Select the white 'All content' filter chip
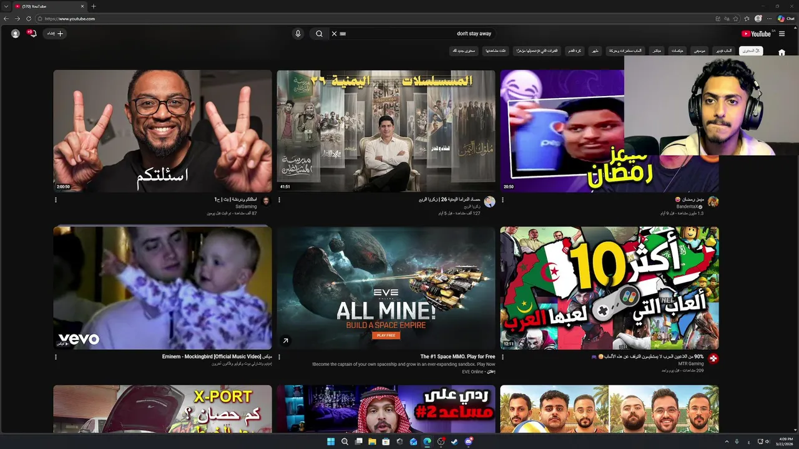The width and height of the screenshot is (799, 449). coord(750,51)
